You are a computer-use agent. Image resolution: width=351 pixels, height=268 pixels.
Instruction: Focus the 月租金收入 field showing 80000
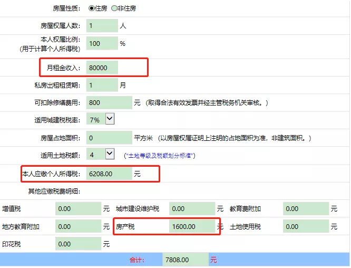[x=102, y=68]
